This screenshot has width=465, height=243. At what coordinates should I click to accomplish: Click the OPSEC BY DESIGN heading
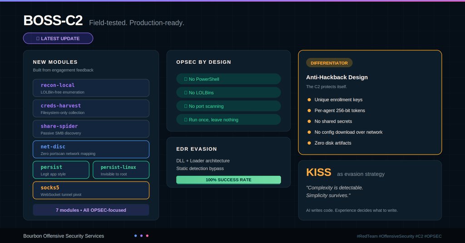click(203, 62)
